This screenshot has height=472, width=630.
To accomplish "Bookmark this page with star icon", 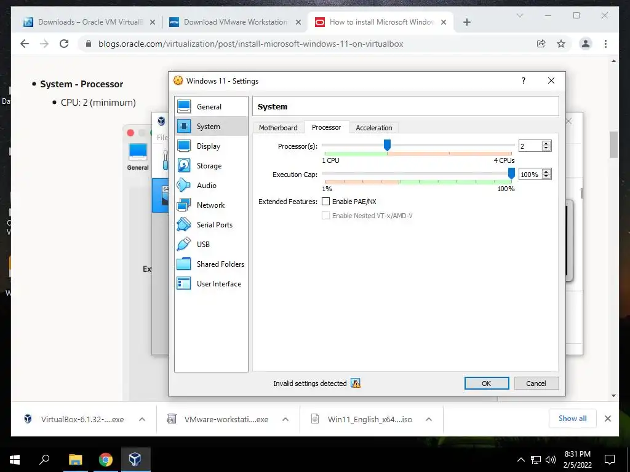I will point(561,44).
